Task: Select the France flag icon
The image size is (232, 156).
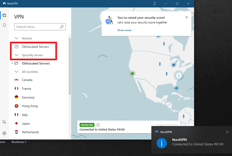Action: tap(17, 88)
